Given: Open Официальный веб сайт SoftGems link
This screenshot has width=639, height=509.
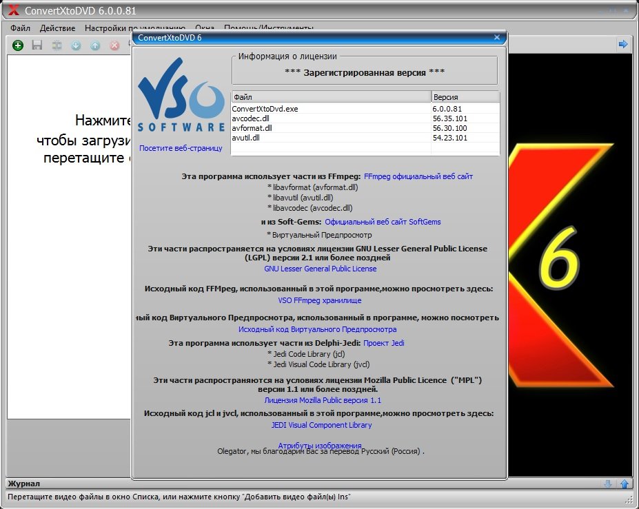Looking at the screenshot, I should point(383,222).
